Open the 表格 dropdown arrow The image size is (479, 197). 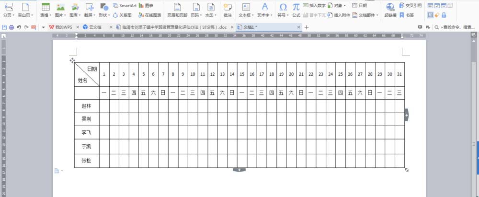(51, 15)
